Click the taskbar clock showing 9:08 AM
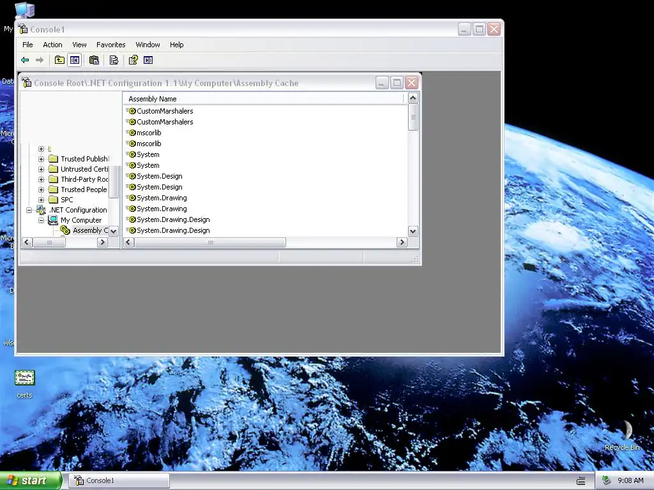The image size is (654, 490). tap(630, 481)
